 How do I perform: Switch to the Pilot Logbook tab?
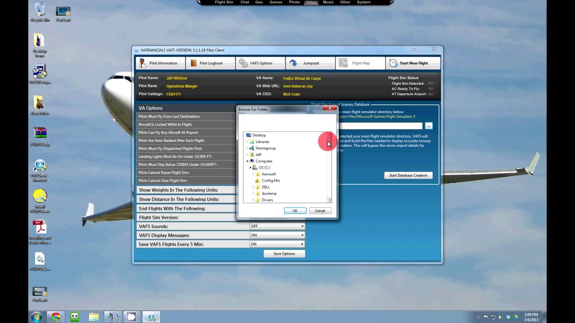click(210, 63)
